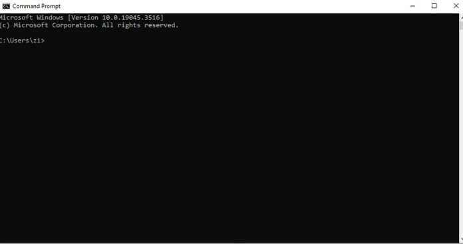Maximize the Command Prompt window

coord(434,6)
